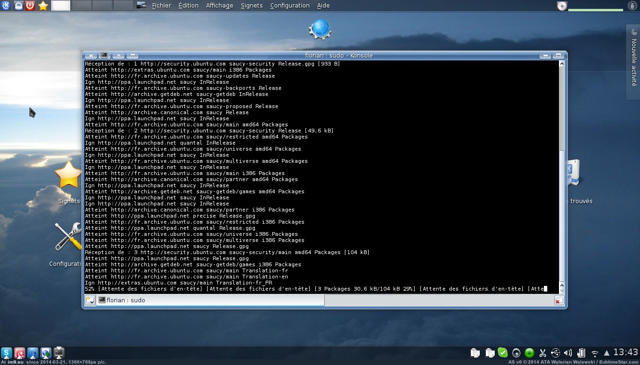The height and width of the screenshot is (365, 640).
Task: Click the scissors clipboard icon in system tray
Action: tap(543, 353)
